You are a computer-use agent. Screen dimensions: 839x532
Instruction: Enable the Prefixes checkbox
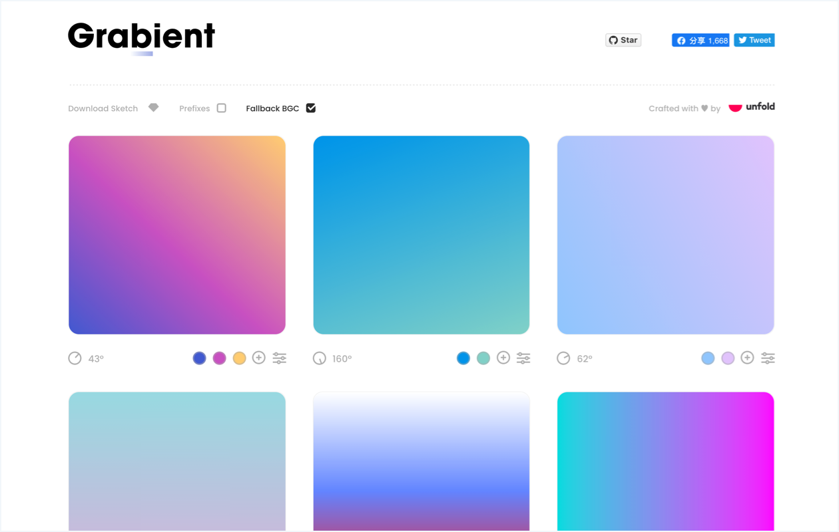(x=222, y=108)
